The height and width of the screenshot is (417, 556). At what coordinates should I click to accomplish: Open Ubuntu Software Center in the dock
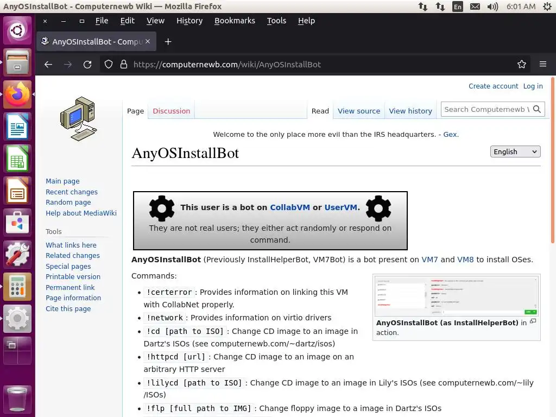click(x=17, y=222)
